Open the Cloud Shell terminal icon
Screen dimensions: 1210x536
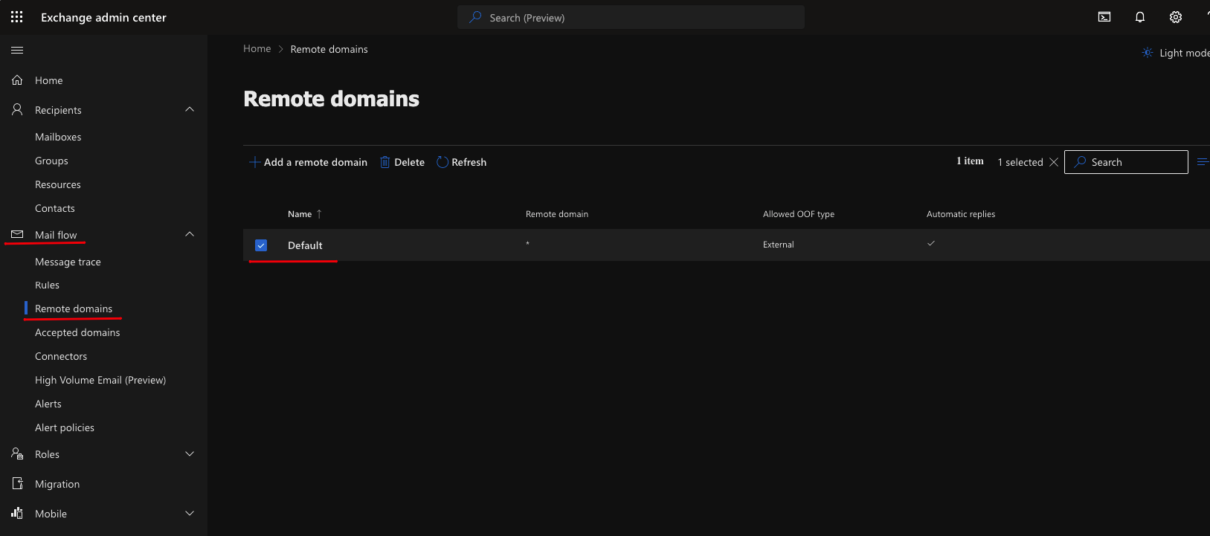click(x=1104, y=17)
